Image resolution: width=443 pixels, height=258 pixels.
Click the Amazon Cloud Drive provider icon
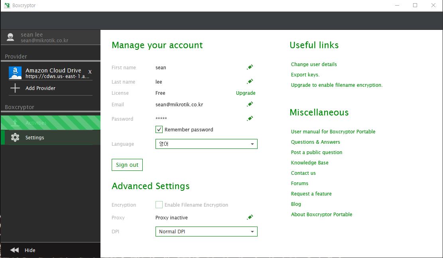[x=15, y=73]
